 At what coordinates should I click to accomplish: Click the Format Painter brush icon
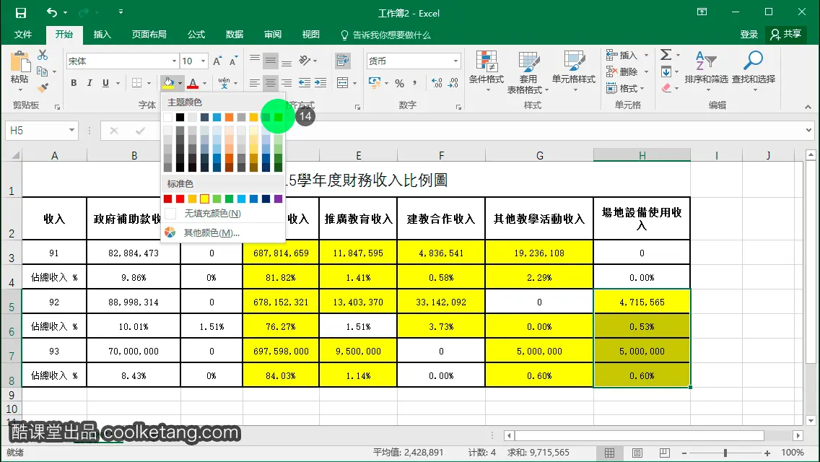[x=43, y=87]
